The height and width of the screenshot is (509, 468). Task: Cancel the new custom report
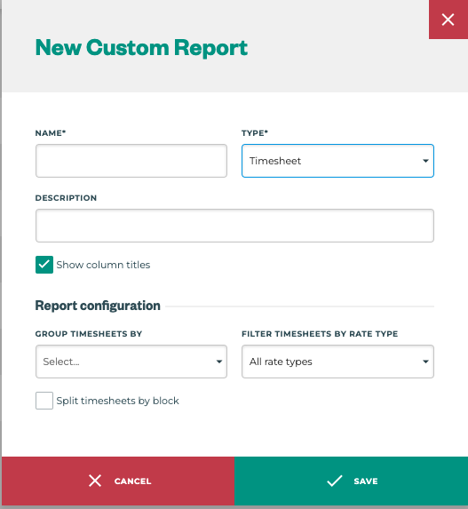[118, 481]
